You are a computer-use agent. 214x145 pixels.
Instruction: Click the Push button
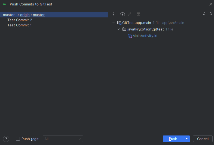(173, 139)
